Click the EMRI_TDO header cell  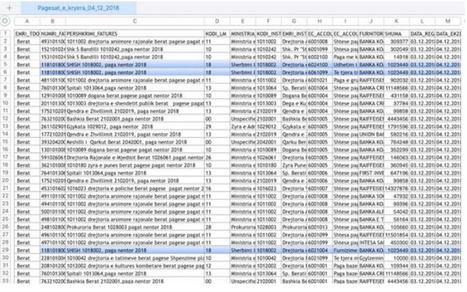(x=27, y=34)
